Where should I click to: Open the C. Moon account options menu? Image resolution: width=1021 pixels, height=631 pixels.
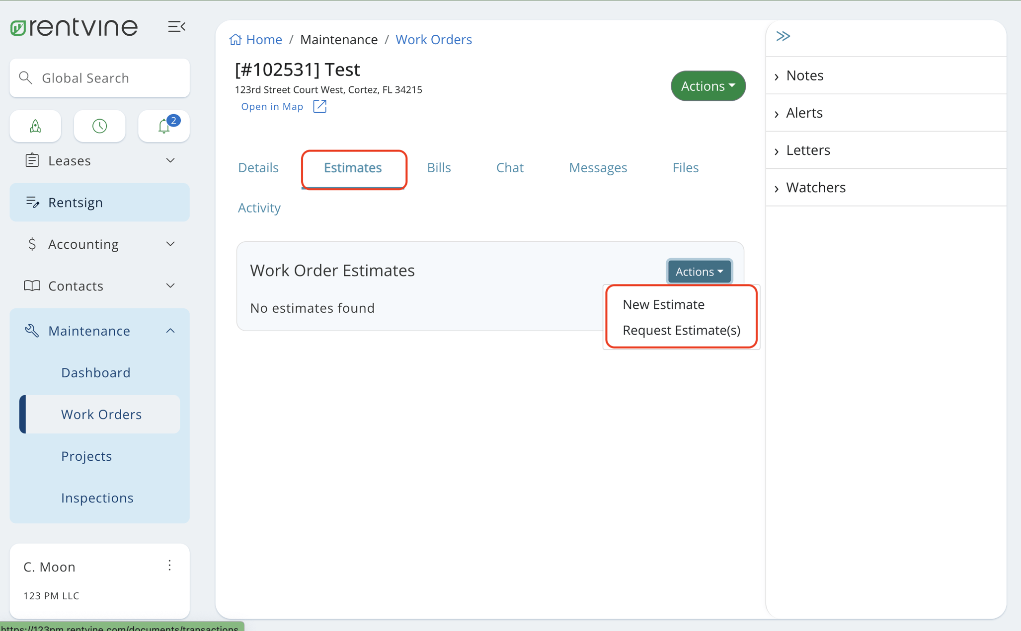(x=169, y=565)
